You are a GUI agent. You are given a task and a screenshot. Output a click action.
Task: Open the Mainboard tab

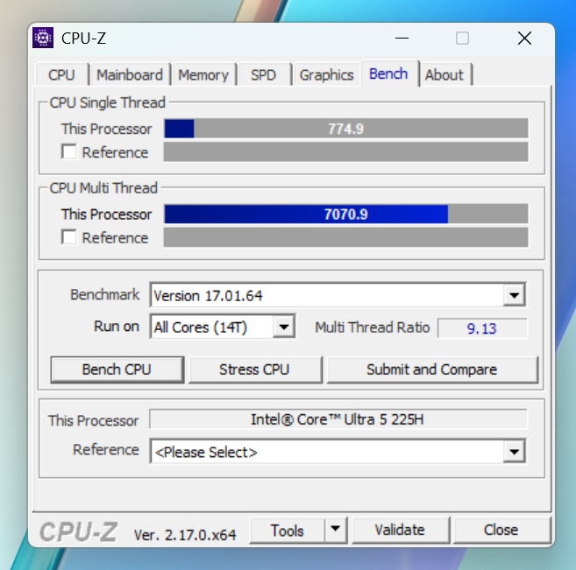130,74
